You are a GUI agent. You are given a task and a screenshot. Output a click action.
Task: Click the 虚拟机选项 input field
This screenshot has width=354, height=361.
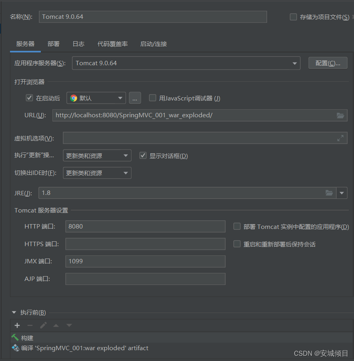point(205,138)
